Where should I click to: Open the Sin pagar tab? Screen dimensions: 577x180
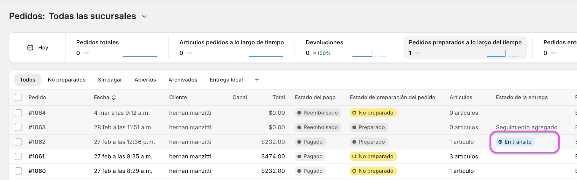point(110,80)
